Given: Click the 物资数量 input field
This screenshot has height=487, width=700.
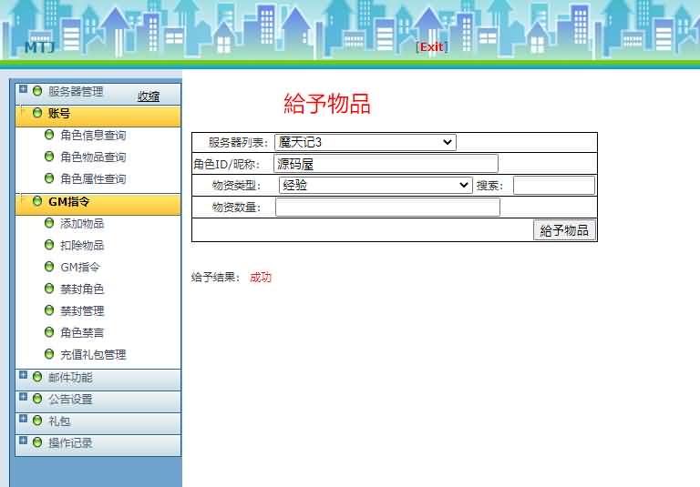Looking at the screenshot, I should 387,208.
